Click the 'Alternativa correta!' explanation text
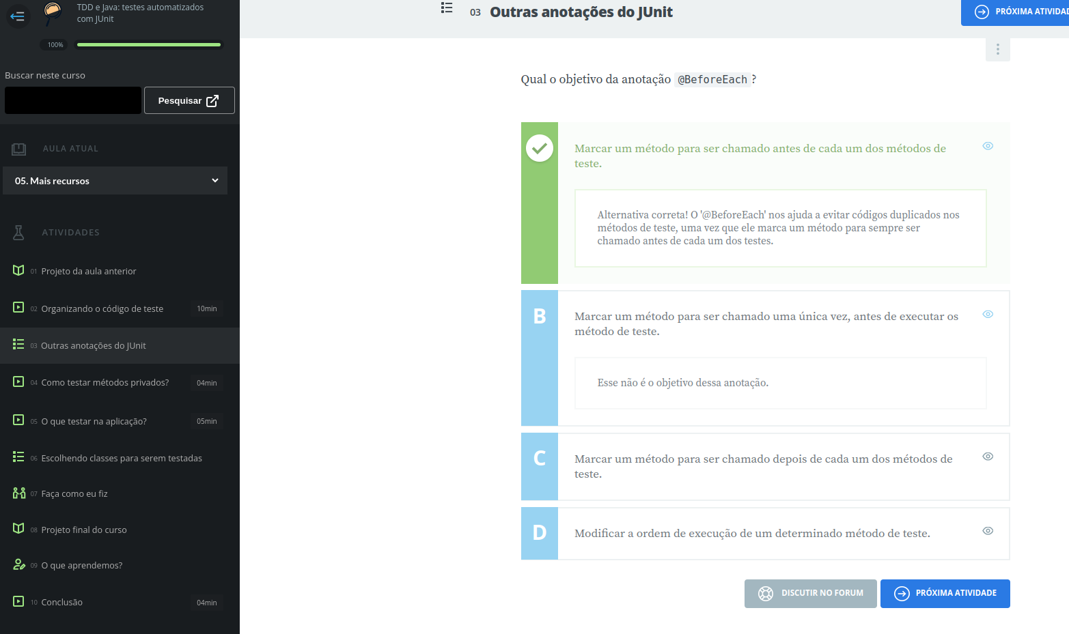Screen dimensions: 1069x634 click(x=779, y=228)
